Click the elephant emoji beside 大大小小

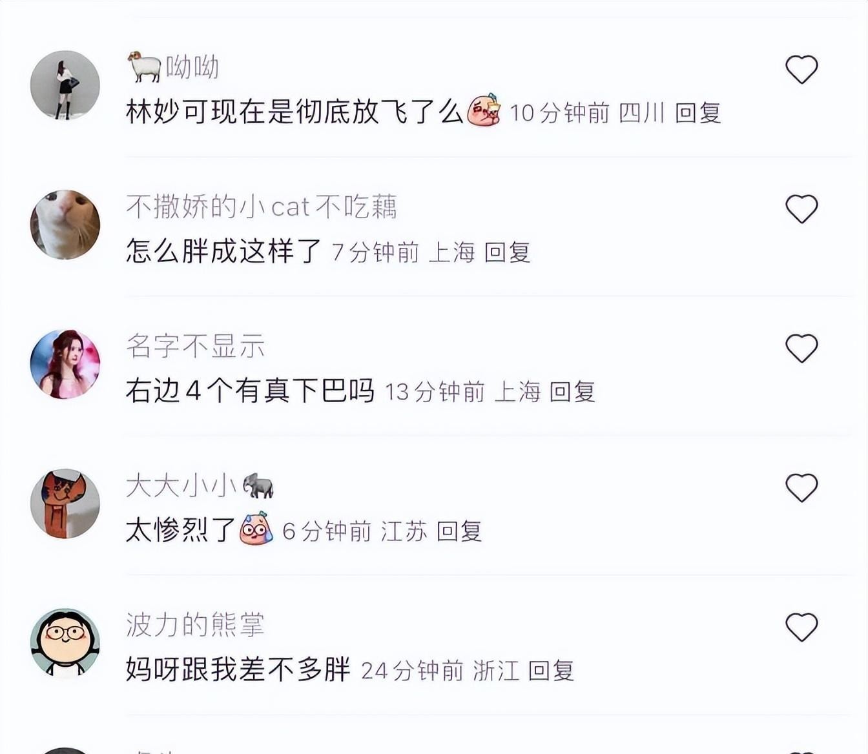(x=258, y=485)
